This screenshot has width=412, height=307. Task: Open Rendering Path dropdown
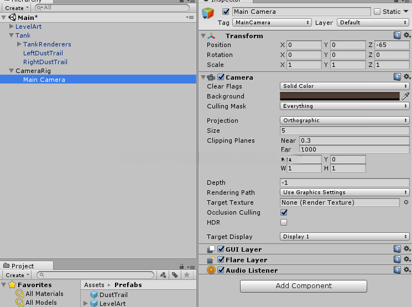[x=345, y=192]
